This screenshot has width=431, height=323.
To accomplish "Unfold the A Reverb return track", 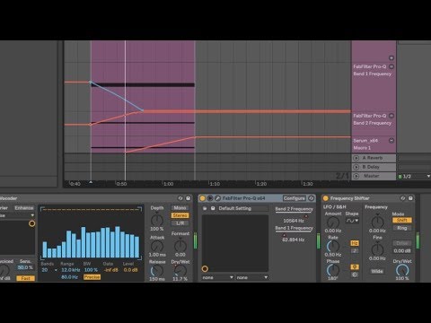I will click(x=356, y=158).
